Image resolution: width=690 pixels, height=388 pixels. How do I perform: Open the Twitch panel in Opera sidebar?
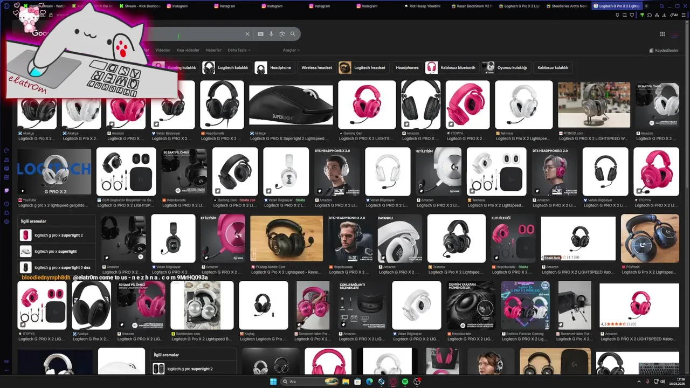pos(6,190)
